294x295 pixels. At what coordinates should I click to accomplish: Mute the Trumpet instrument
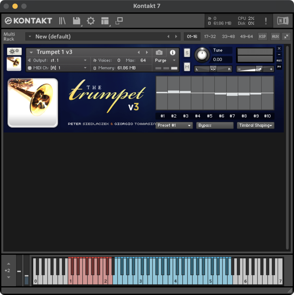[187, 67]
